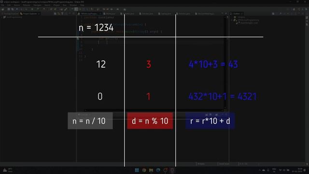Click the red "d = n % 10" label
The width and height of the screenshot is (309, 174).
click(x=150, y=121)
